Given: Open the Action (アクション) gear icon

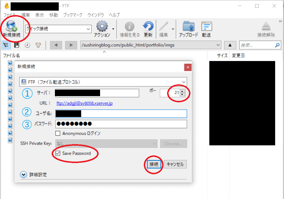Looking at the screenshot, I should 102,26.
